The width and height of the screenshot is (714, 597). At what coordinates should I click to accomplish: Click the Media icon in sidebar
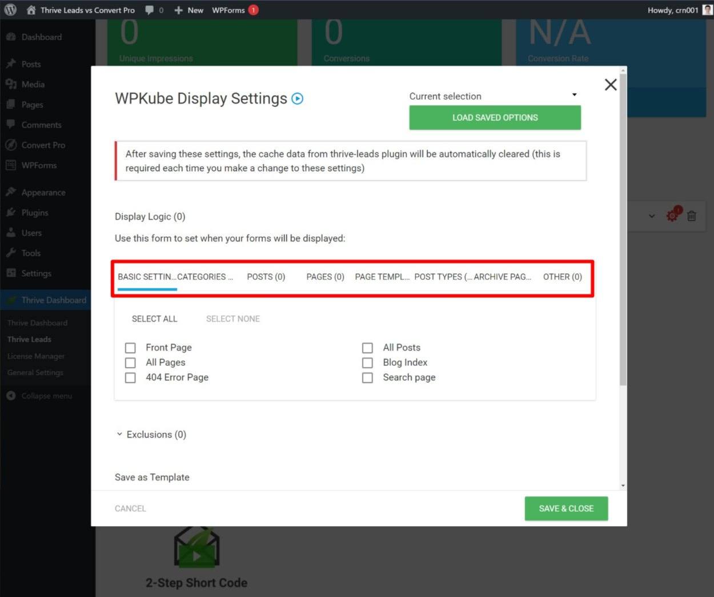pos(11,84)
